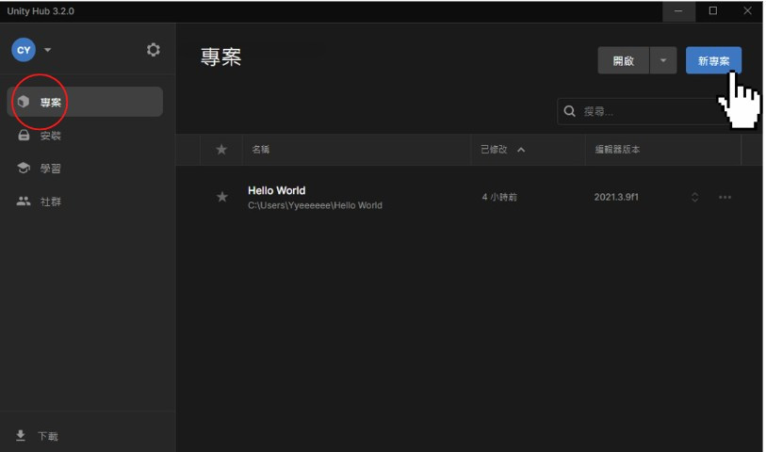
Task: Expand the account dropdown arrow beside CY
Action: pos(47,50)
